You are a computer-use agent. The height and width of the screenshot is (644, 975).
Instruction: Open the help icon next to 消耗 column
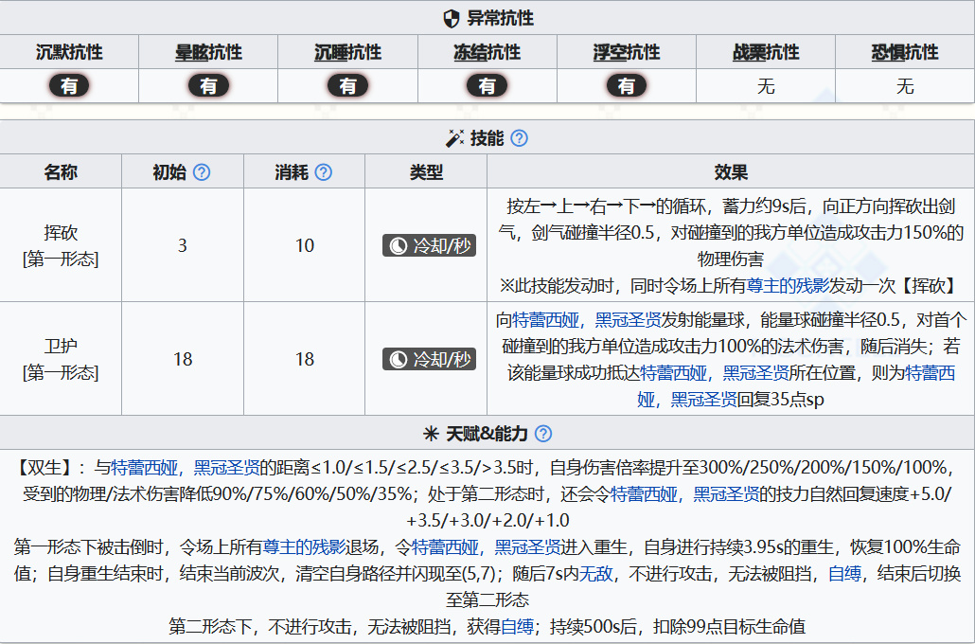point(324,171)
